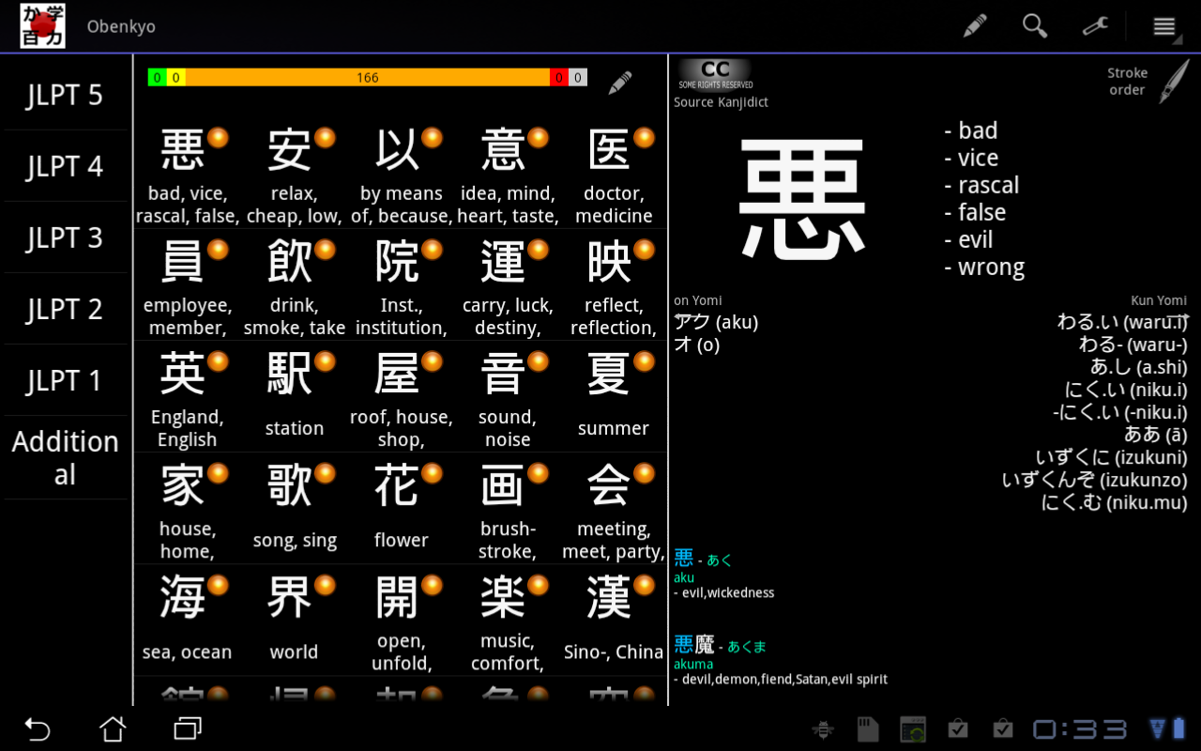Show stroke order using the brush icon
The width and height of the screenshot is (1201, 751).
(1171, 81)
